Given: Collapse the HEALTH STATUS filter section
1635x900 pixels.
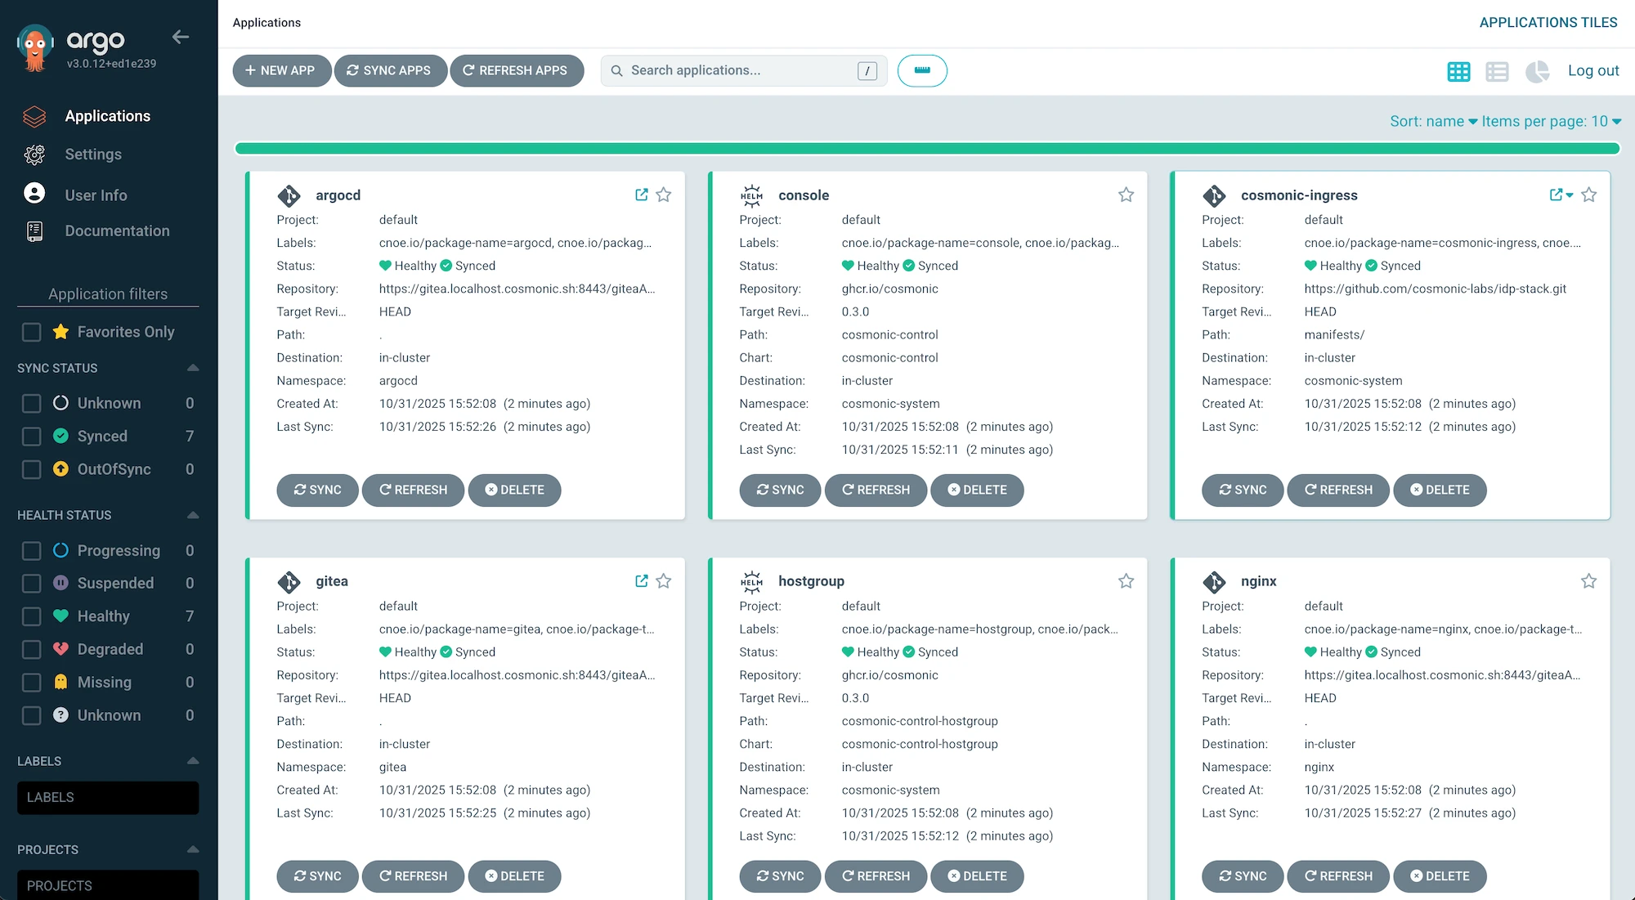Looking at the screenshot, I should coord(192,515).
